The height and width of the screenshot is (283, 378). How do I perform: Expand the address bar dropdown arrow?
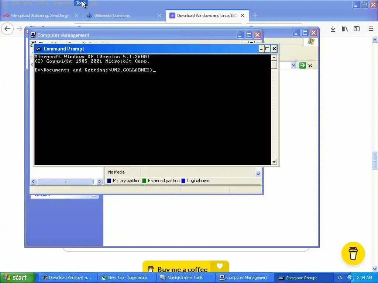(293, 65)
